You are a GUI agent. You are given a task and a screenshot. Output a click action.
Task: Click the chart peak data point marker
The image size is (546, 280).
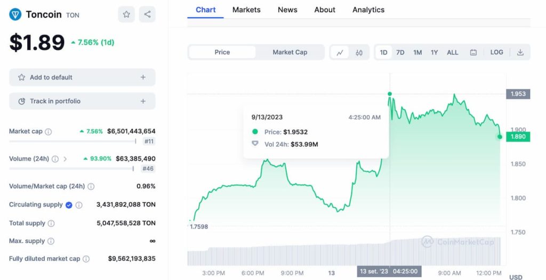pos(390,94)
